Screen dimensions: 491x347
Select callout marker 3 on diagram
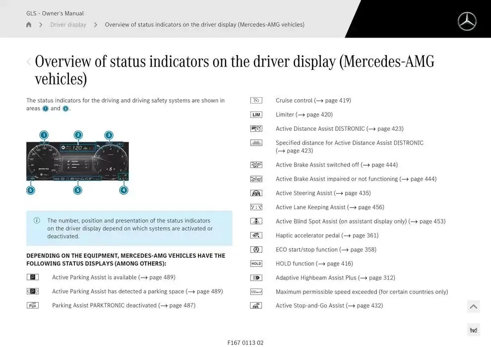click(x=109, y=135)
